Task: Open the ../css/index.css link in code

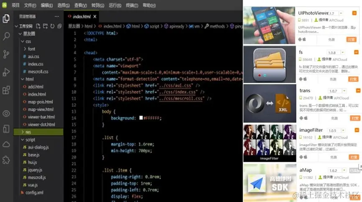Action: pos(177,92)
